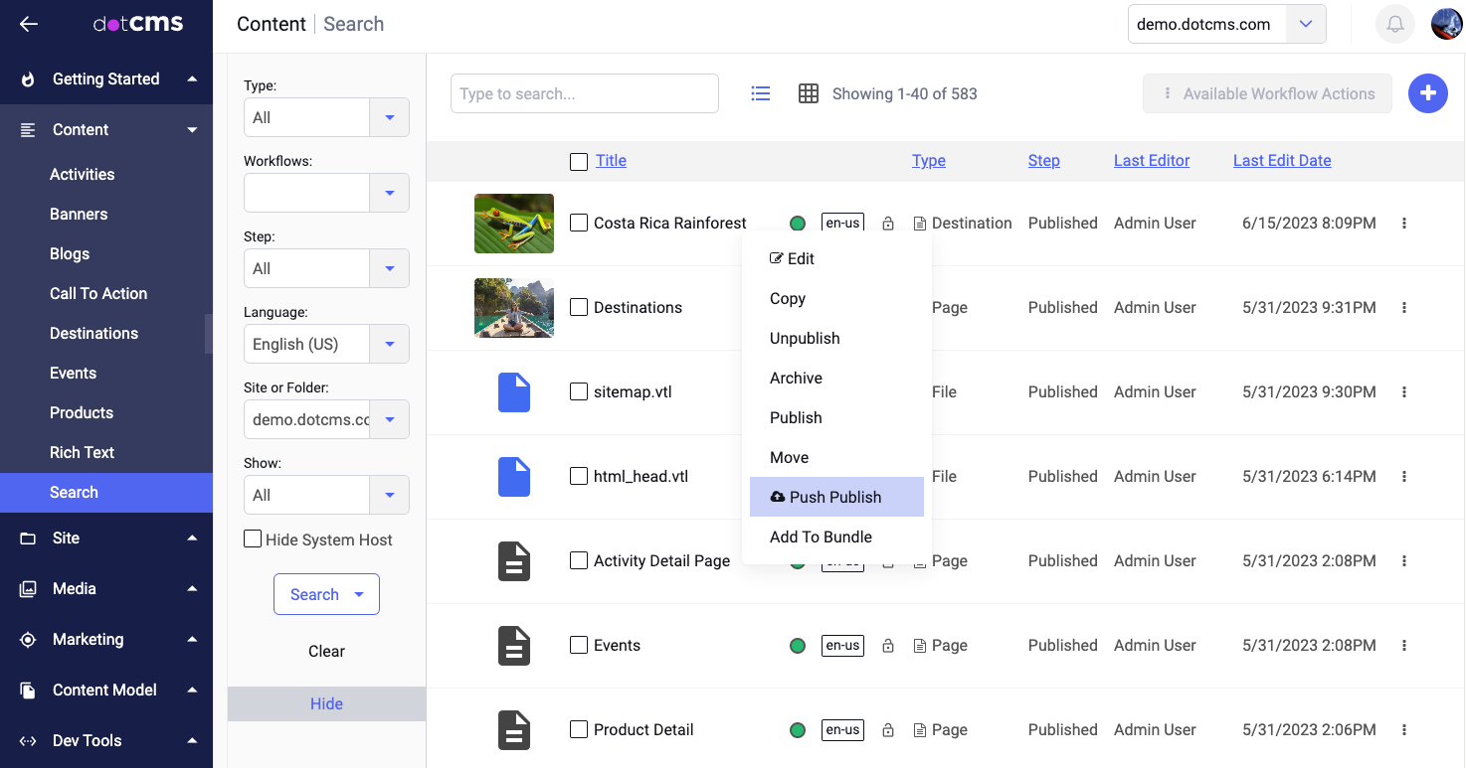This screenshot has width=1466, height=768.
Task: Click the Type to search input field
Action: point(584,93)
